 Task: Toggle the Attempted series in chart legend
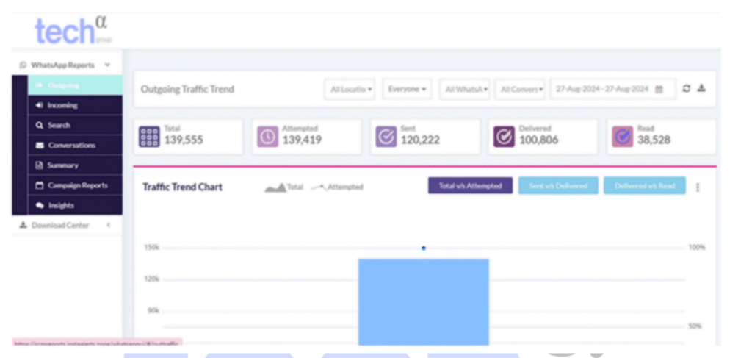click(337, 187)
